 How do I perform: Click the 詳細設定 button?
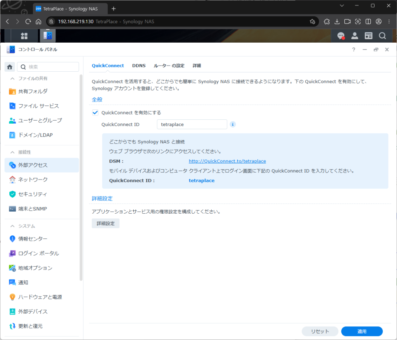[x=105, y=224]
